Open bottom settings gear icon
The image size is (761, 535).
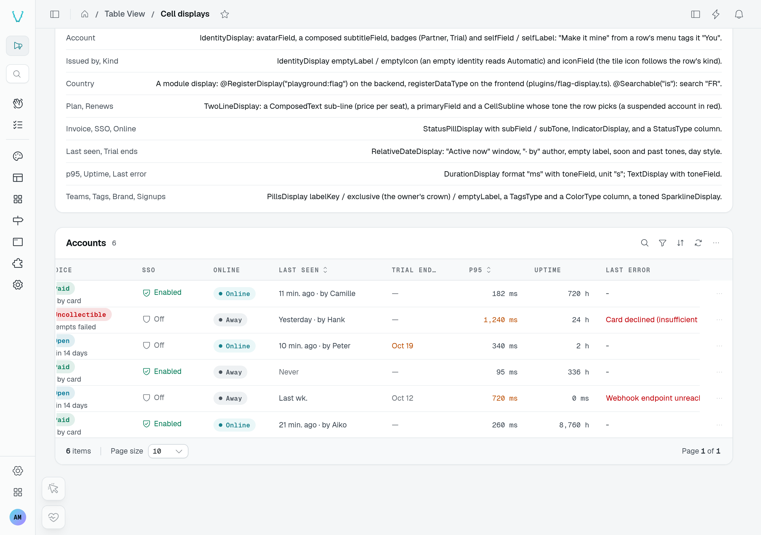tap(18, 471)
